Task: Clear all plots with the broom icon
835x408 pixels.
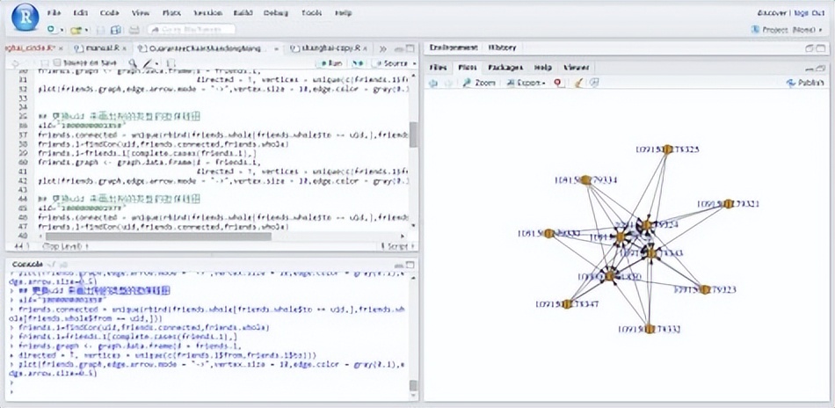Action: click(579, 83)
